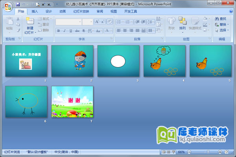The width and height of the screenshot is (236, 157).
Task: Toggle align text right
Action: tap(131, 31)
